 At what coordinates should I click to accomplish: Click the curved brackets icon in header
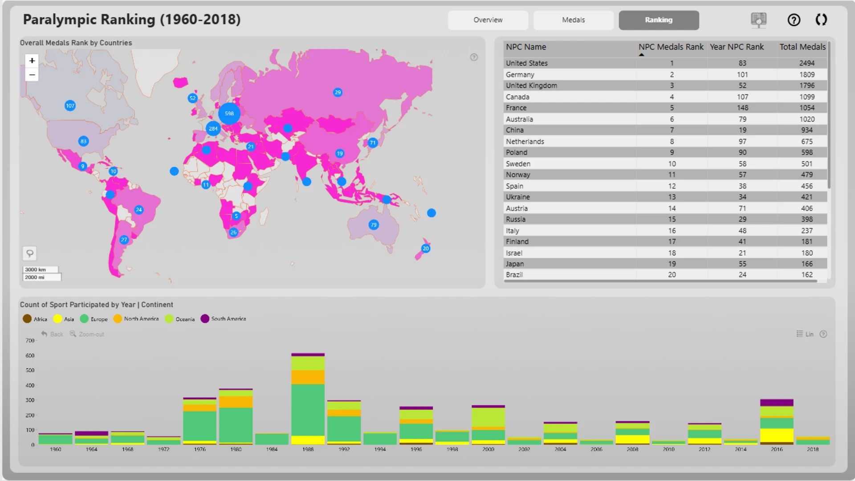[x=821, y=20]
